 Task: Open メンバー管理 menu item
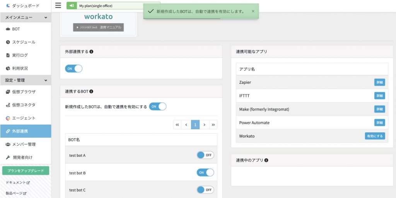(x=26, y=144)
